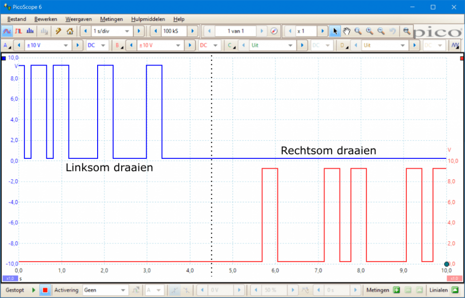The image size is (465, 298).
Task: Select the scope mode icon
Action: (x=7, y=31)
